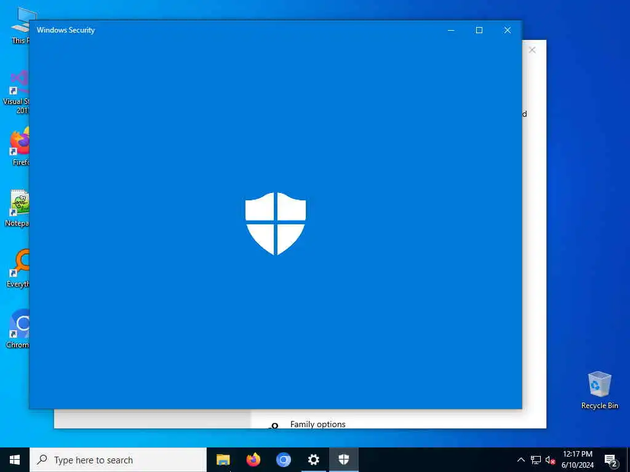Select the Notepad++ desktop shortcut
The height and width of the screenshot is (472, 630).
pyautogui.click(x=17, y=208)
